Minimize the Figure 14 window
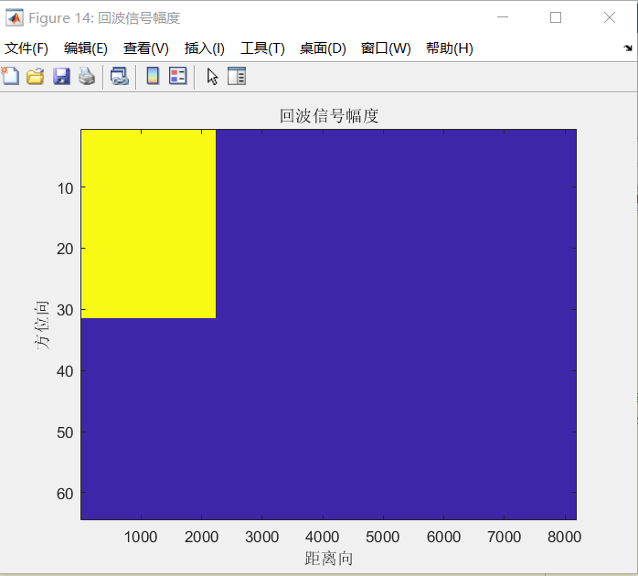Screen dimensions: 638x576 (x=503, y=17)
